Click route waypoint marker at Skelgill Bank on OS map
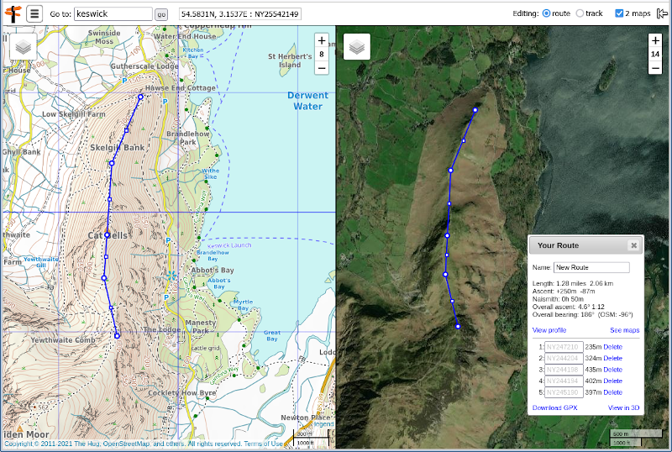This screenshot has height=452, width=672. click(112, 163)
